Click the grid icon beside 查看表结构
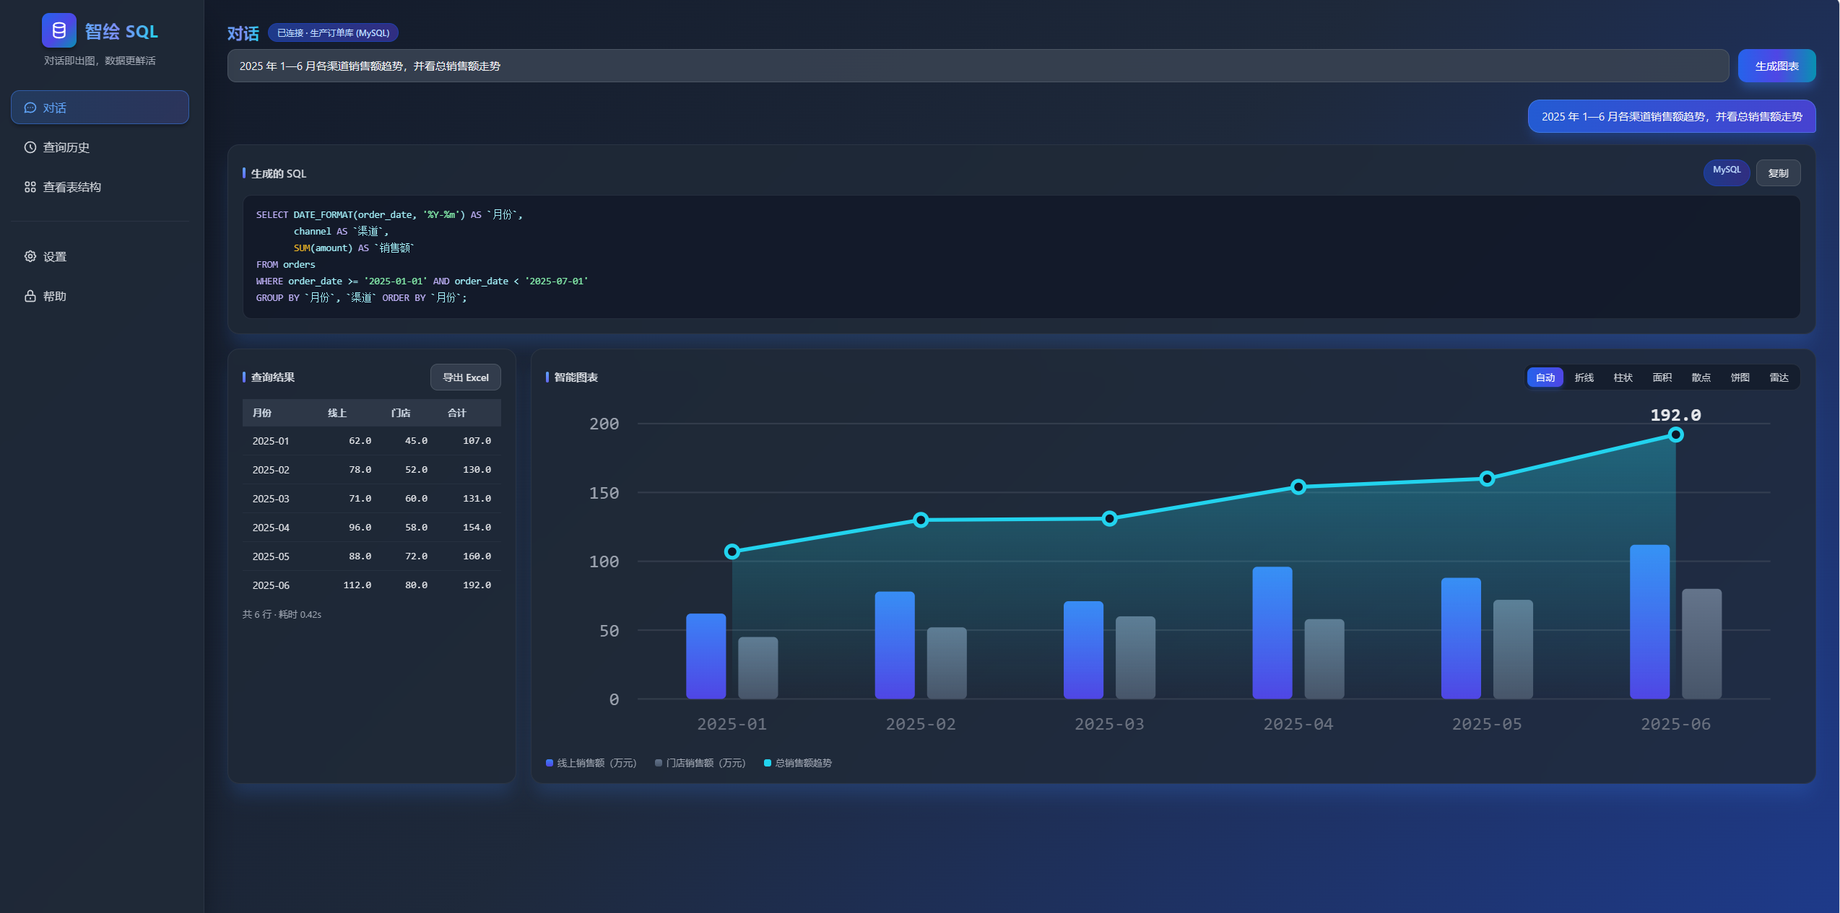Screen dimensions: 1840x913 pyautogui.click(x=30, y=187)
